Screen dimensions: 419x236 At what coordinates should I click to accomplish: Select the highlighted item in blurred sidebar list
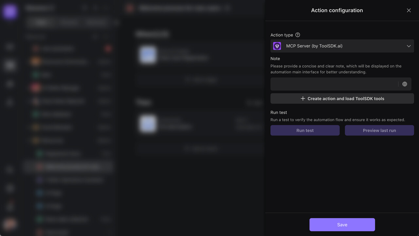coord(69,167)
